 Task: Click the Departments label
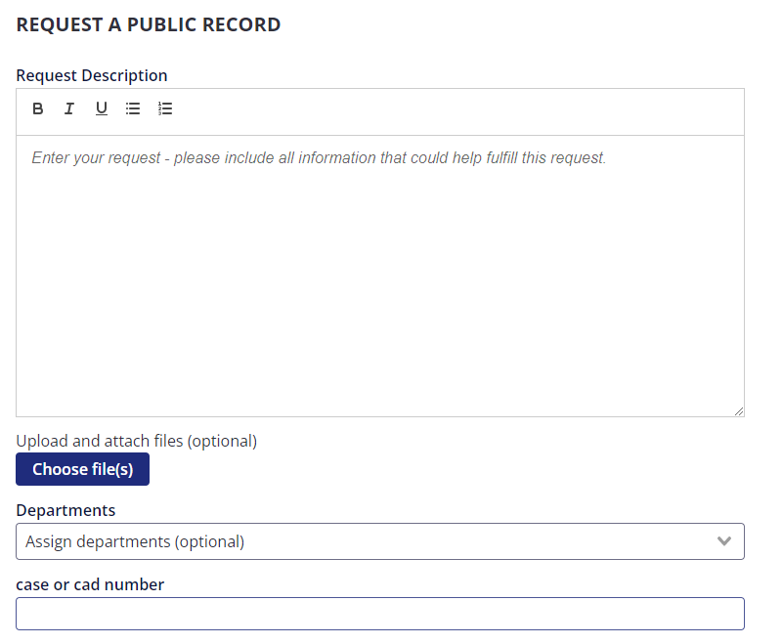[65, 510]
